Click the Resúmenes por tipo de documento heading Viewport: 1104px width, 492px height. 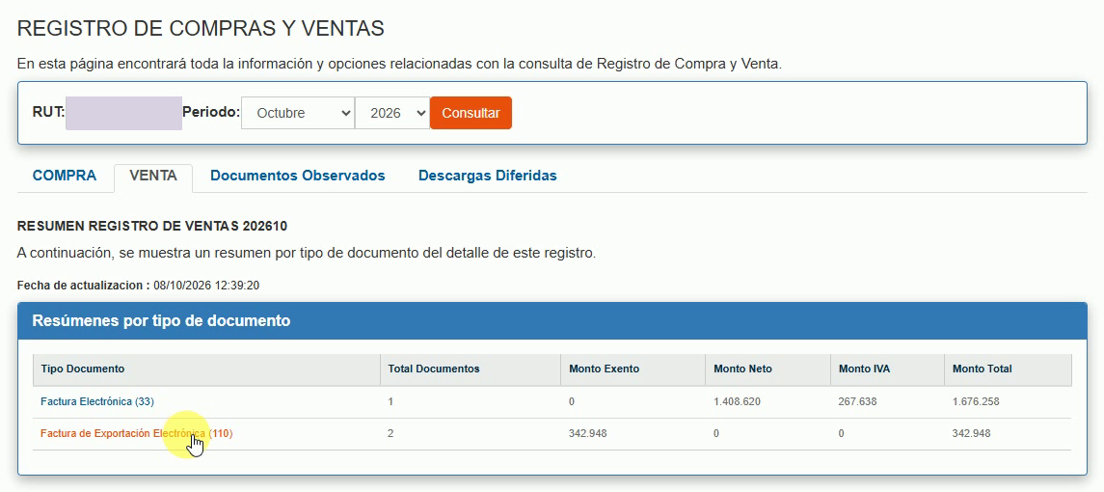point(161,321)
